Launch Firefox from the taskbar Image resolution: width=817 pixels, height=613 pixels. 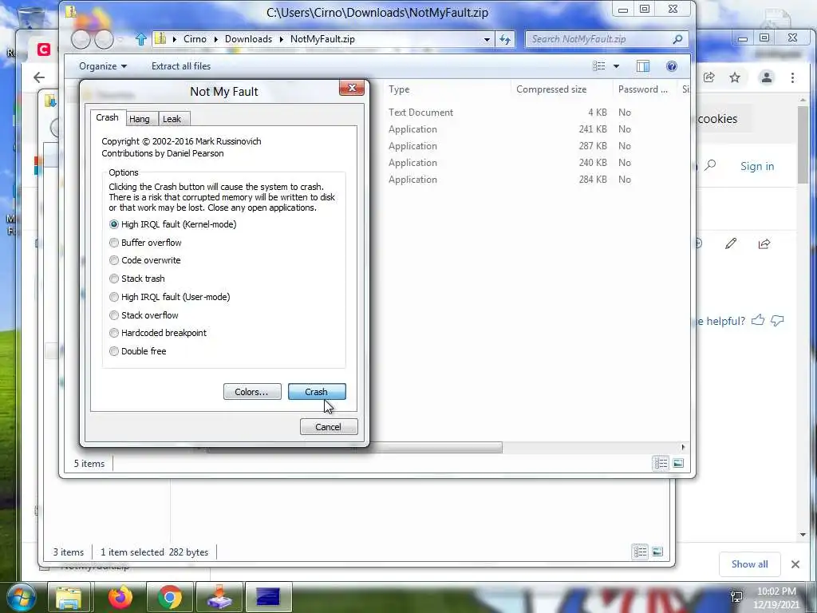point(120,597)
